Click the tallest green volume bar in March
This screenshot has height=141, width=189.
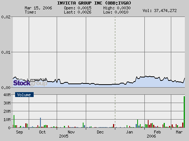pyautogui.click(x=184, y=112)
